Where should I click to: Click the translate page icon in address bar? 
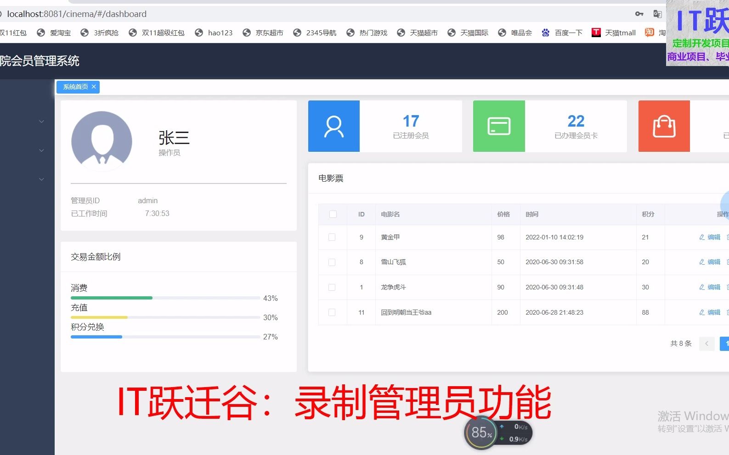(x=657, y=14)
